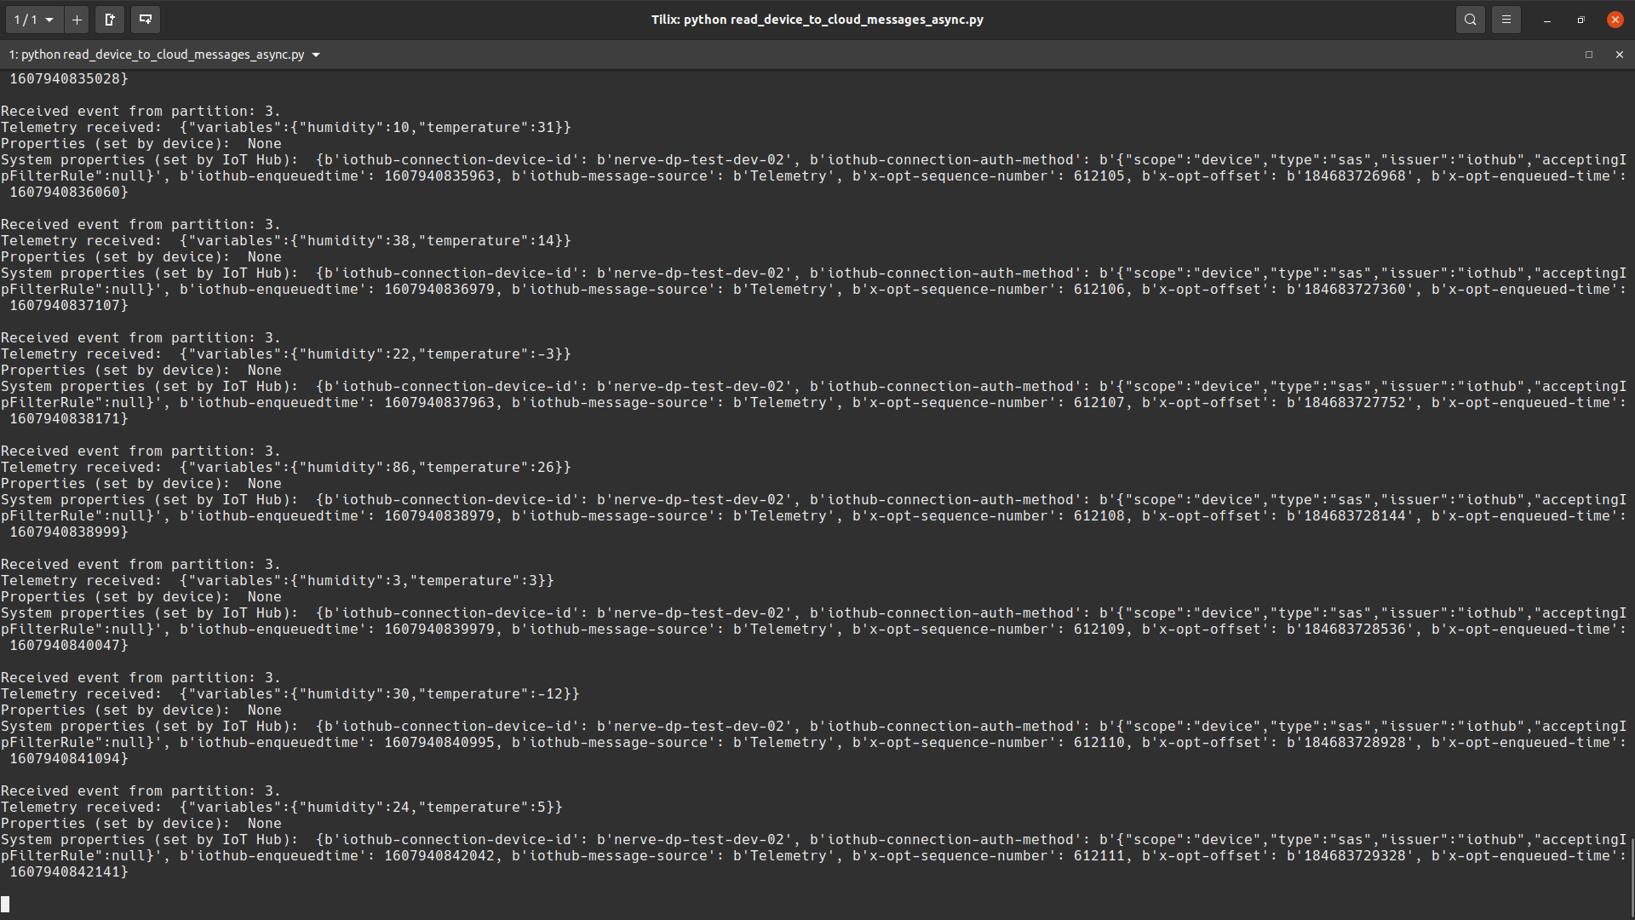Viewport: 1635px width, 920px height.
Task: Open a new session with the plus button
Action: point(77,19)
